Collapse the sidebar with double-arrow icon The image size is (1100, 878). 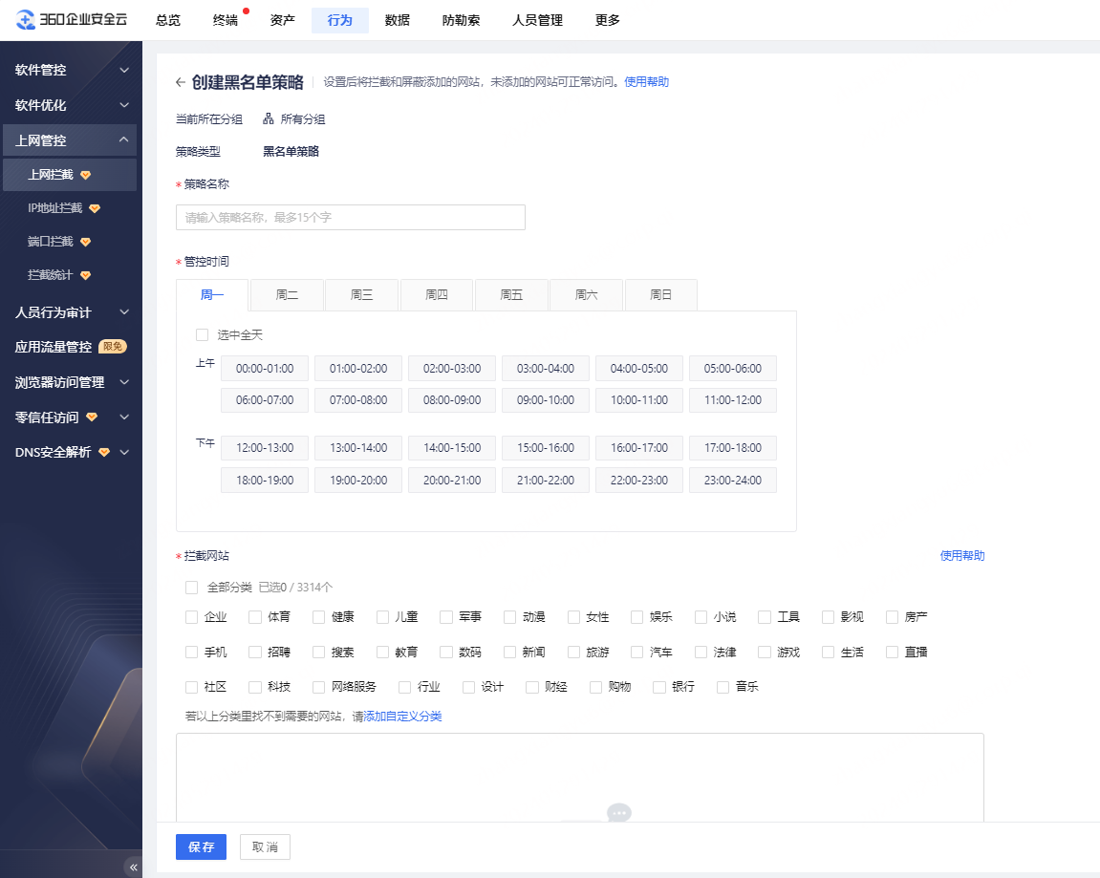tap(133, 867)
